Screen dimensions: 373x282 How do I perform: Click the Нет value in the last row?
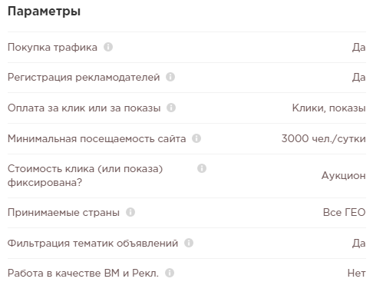pyautogui.click(x=356, y=273)
